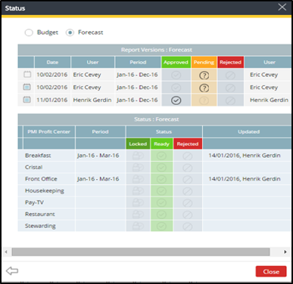Click the scrollbar left arrow
The width and height of the screenshot is (293, 284).
(x=6, y=252)
